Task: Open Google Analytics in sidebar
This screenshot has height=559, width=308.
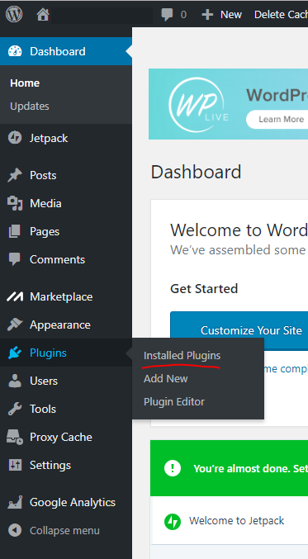Action: click(66, 503)
